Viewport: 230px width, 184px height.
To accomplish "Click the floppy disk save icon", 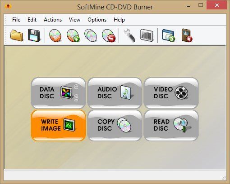I will click(34, 35).
